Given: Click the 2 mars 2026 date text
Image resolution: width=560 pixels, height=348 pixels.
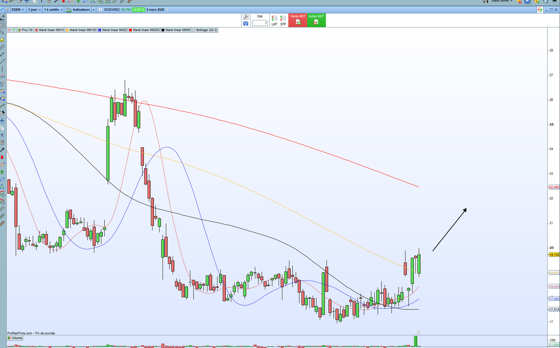Looking at the screenshot, I should pyautogui.click(x=155, y=9).
